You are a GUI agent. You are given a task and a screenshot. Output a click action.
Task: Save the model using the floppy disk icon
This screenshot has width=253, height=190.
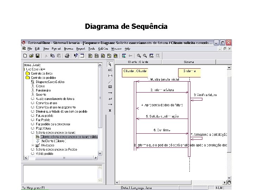(x=38, y=56)
